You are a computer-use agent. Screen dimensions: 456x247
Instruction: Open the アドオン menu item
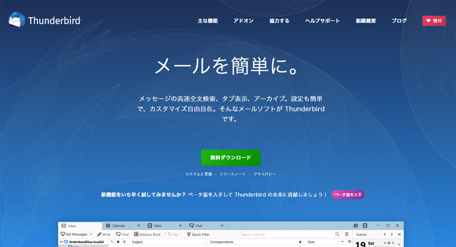point(243,20)
